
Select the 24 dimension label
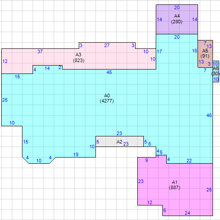click(x=187, y=213)
